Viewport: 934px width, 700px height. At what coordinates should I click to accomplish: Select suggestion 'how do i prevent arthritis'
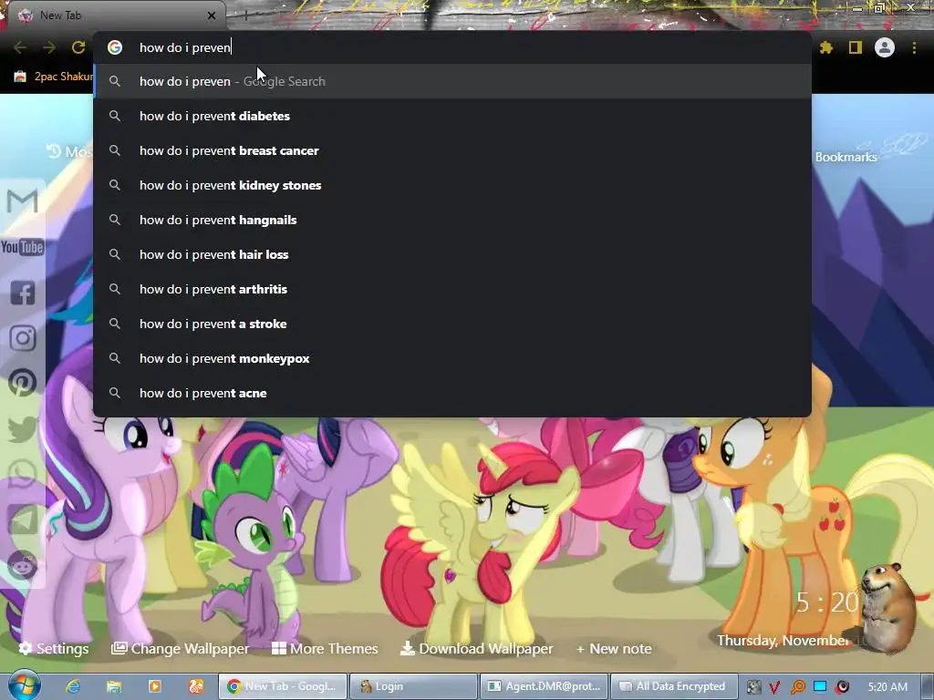(x=452, y=289)
